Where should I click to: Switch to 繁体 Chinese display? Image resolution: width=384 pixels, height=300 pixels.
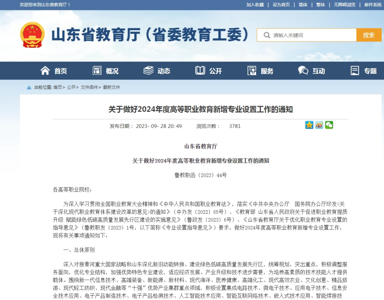(x=320, y=5)
